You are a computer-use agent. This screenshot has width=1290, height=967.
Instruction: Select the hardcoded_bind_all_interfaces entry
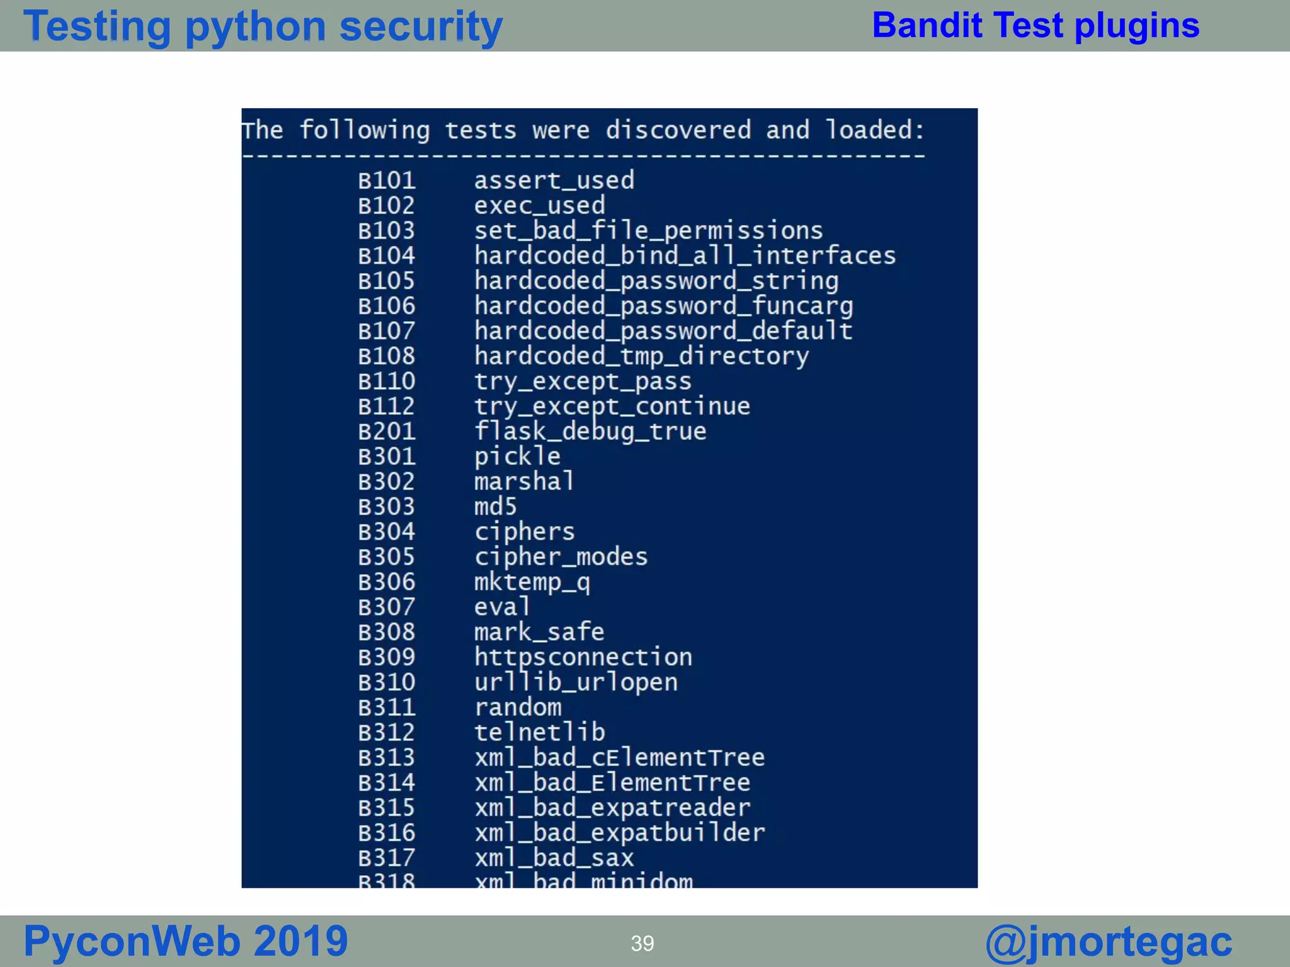[x=685, y=256]
